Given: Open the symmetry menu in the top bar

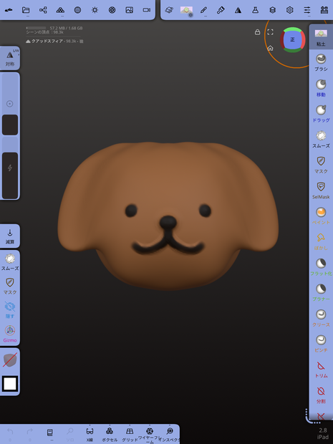Looking at the screenshot, I should point(238,10).
